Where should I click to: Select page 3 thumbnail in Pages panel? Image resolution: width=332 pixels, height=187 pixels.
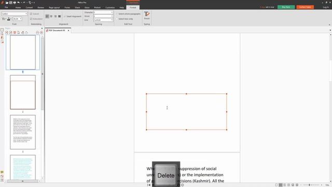point(23,132)
